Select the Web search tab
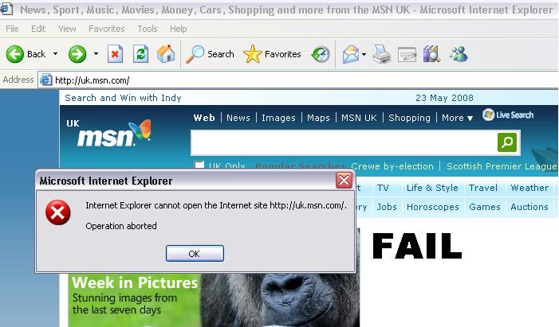The height and width of the screenshot is (327, 559). coord(204,118)
